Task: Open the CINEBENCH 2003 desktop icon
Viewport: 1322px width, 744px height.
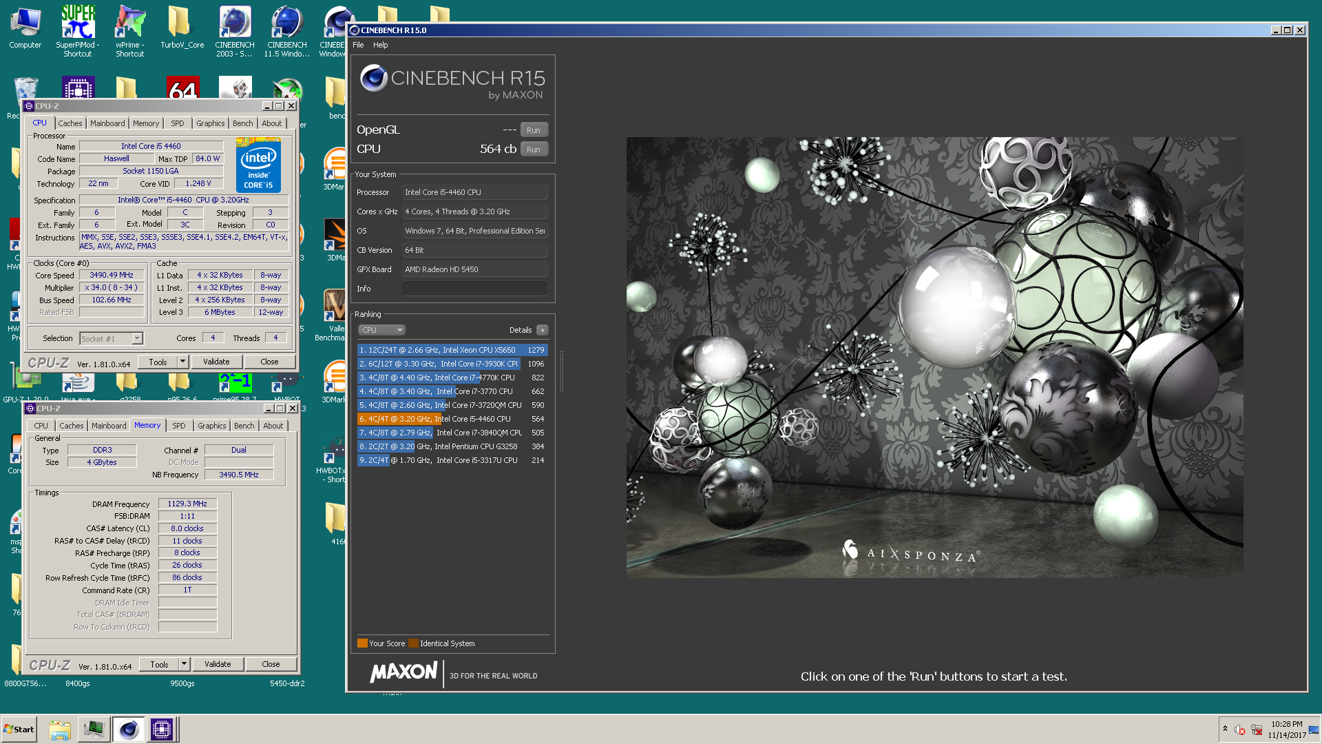Action: 235,31
